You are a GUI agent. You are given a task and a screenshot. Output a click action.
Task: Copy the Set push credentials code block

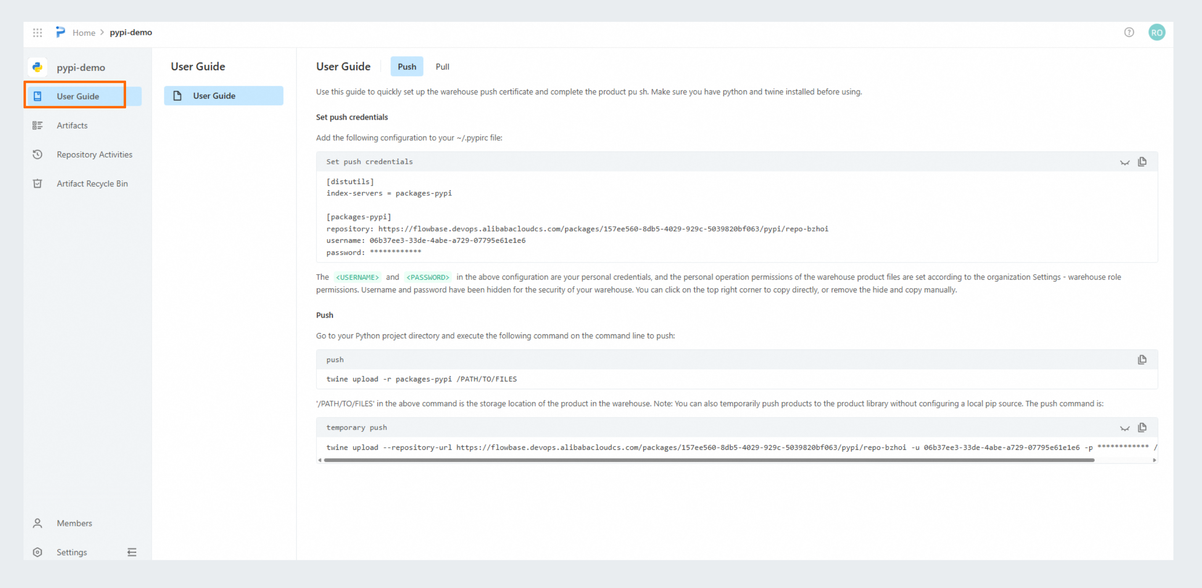tap(1142, 162)
